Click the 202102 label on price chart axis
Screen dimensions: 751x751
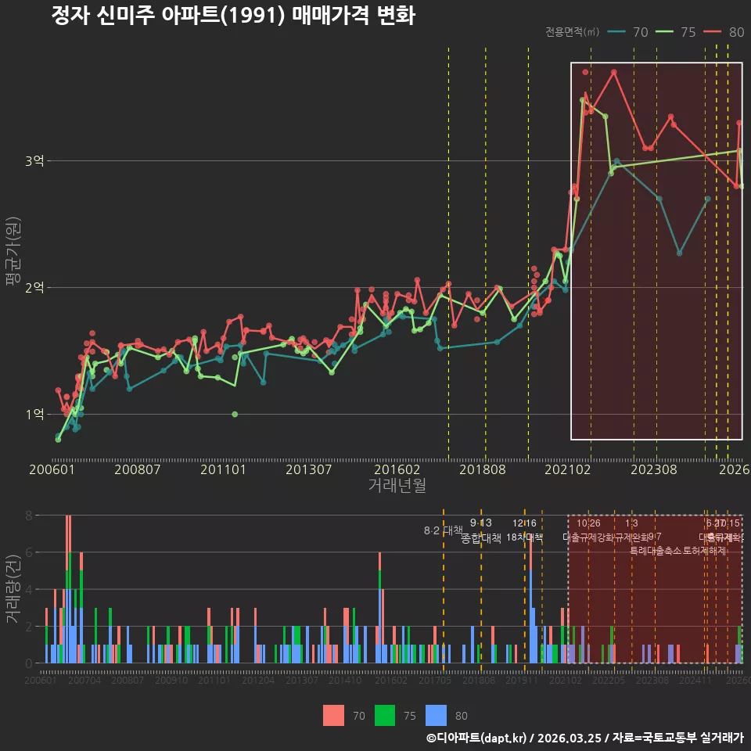[x=568, y=469]
